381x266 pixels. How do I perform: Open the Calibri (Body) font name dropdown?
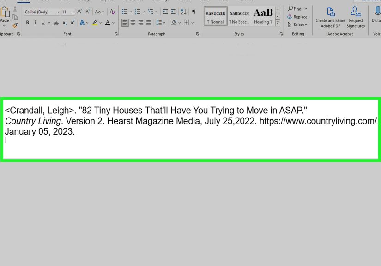tap(58, 12)
